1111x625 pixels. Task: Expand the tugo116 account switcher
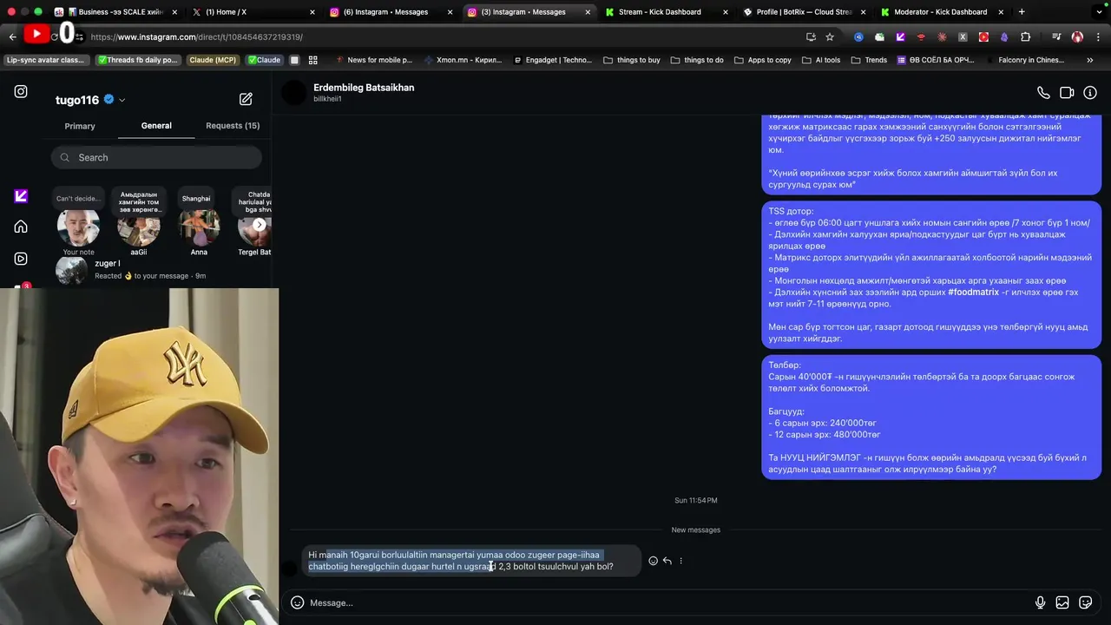coord(122,100)
